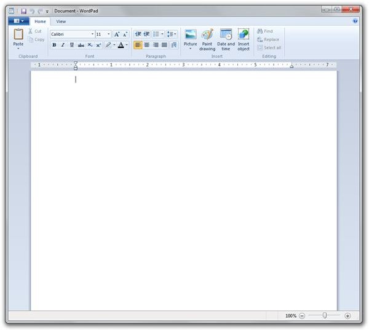The width and height of the screenshot is (369, 330).
Task: Click Select all
Action: tap(269, 48)
